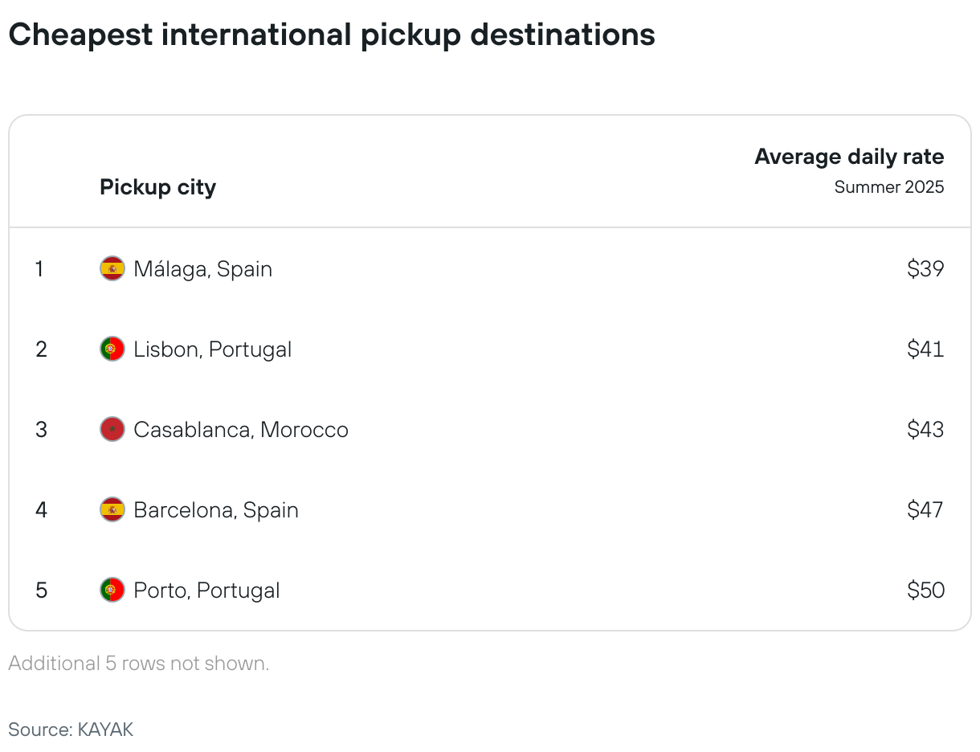The image size is (980, 752).
Task: Select the Porto, Portugal city name
Action: 207,591
